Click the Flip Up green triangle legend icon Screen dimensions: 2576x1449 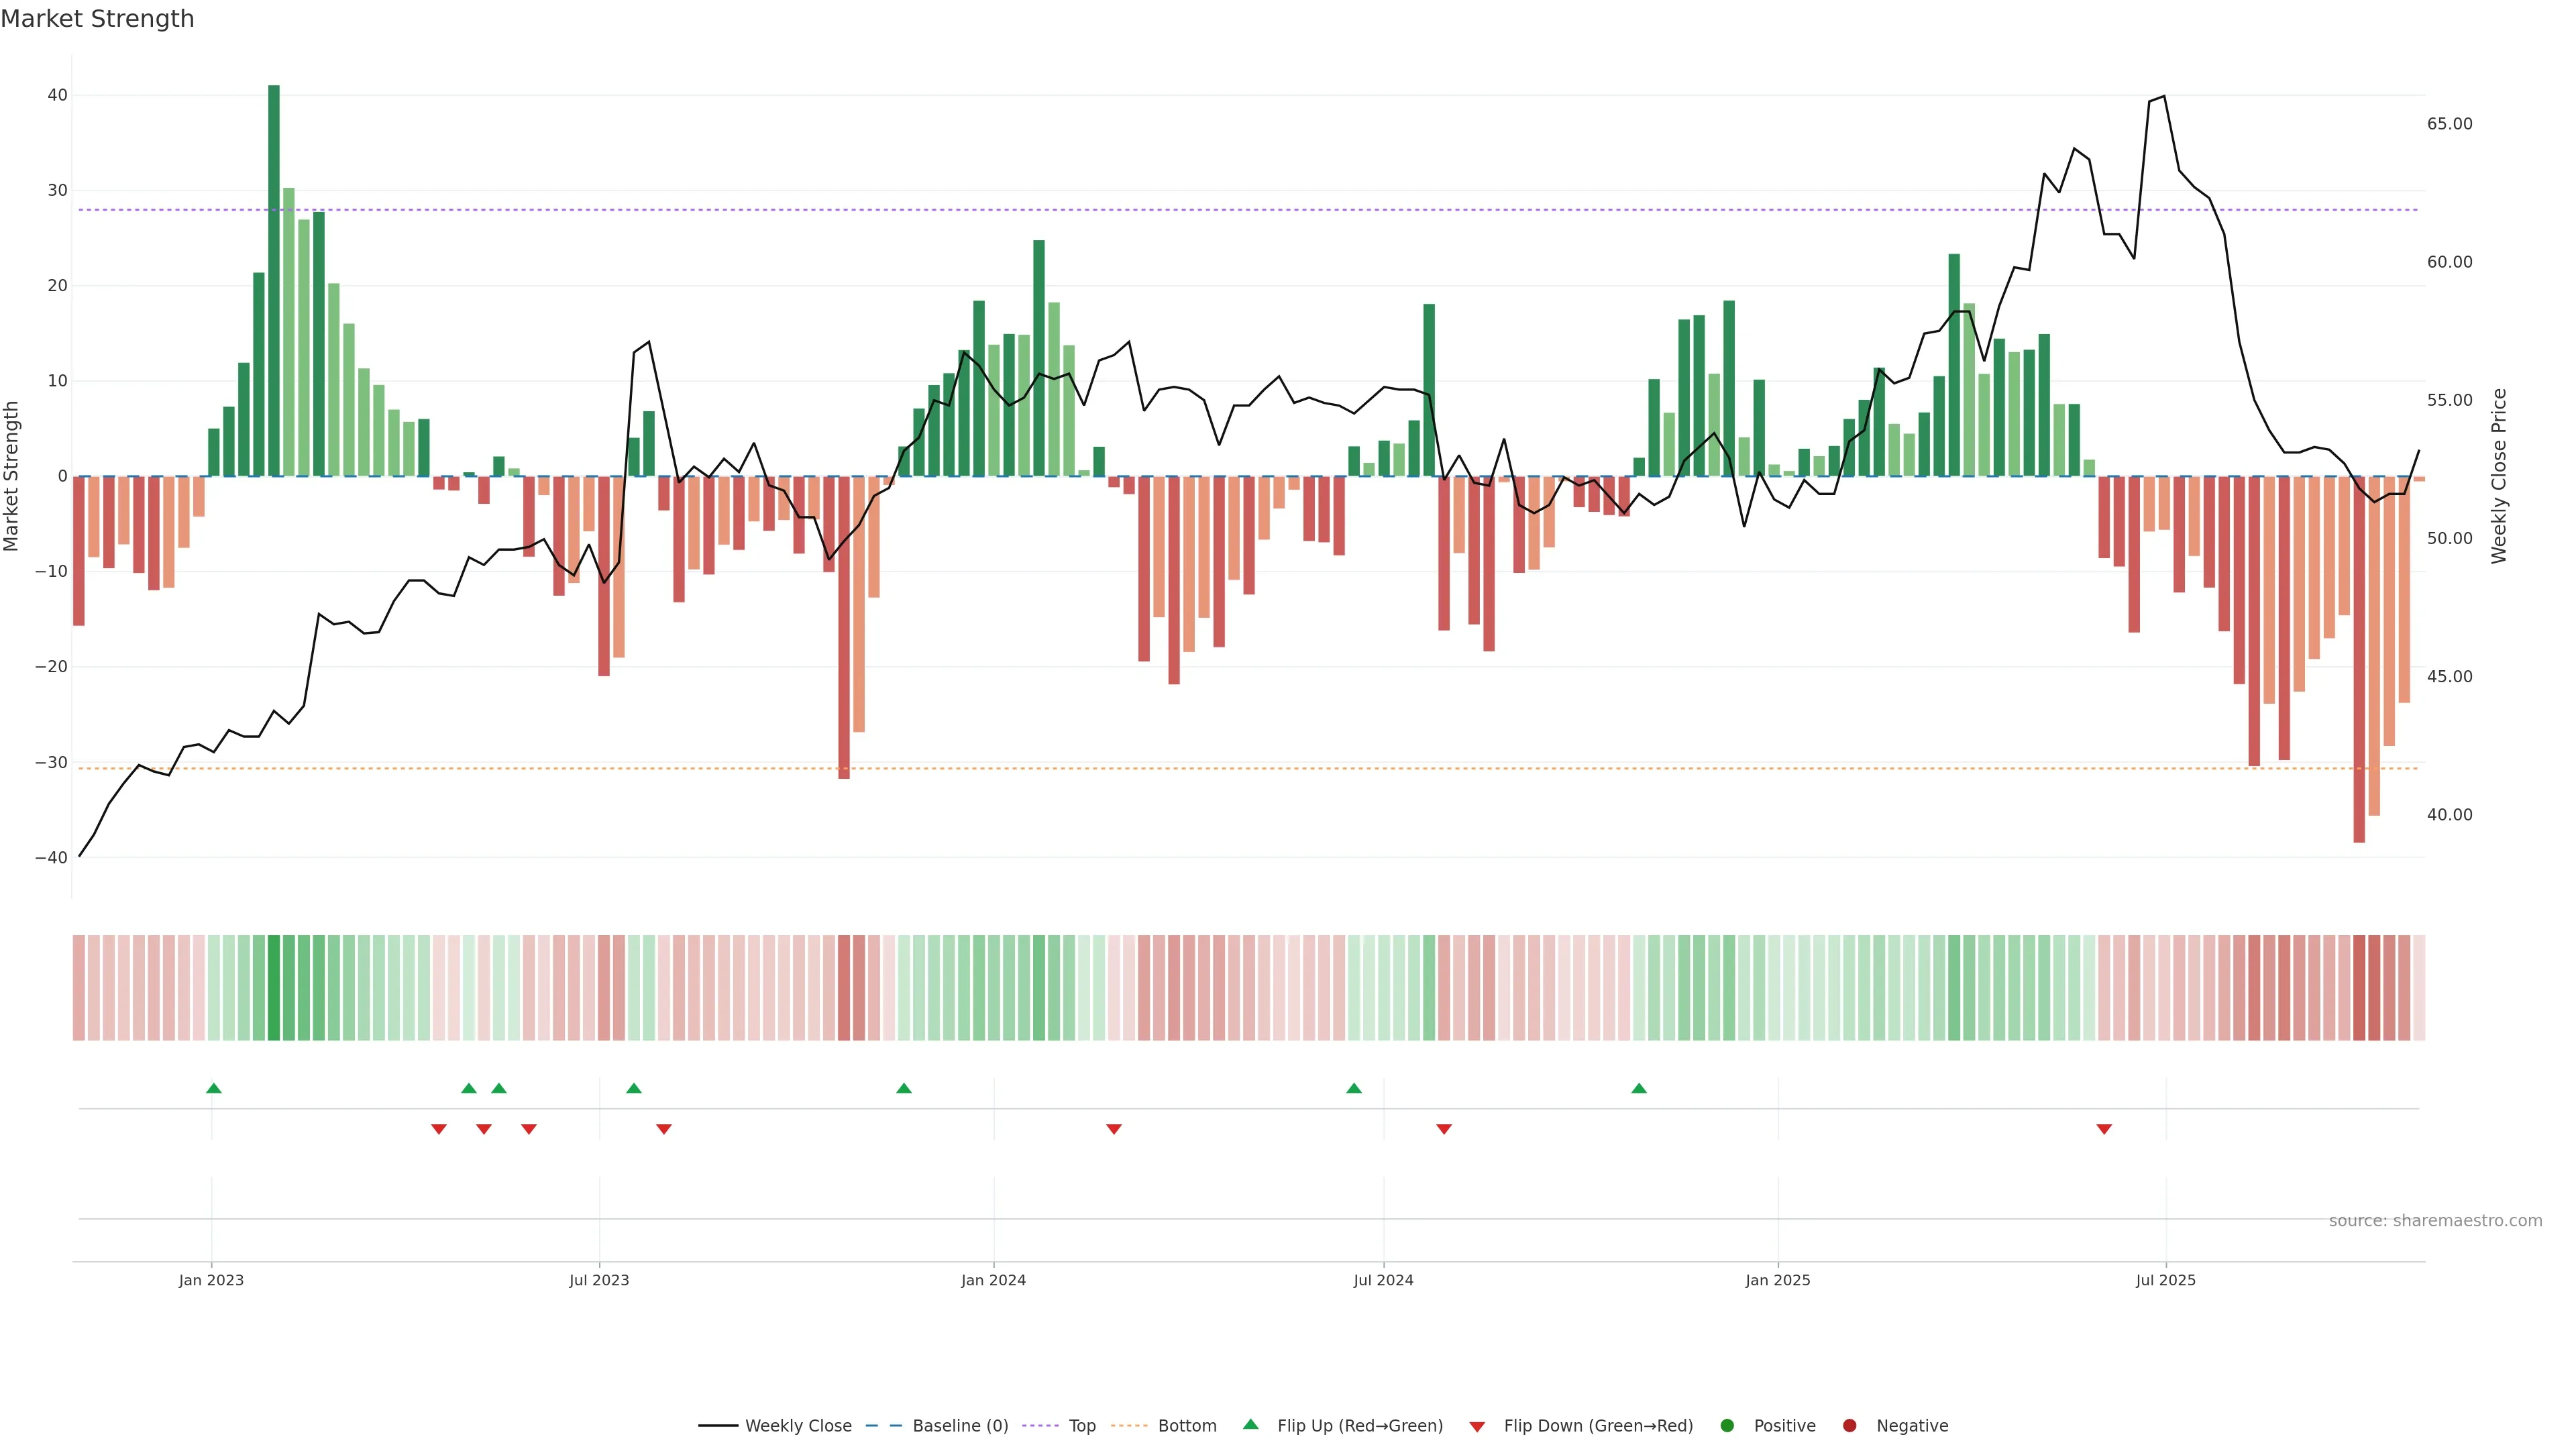click(x=1250, y=1425)
